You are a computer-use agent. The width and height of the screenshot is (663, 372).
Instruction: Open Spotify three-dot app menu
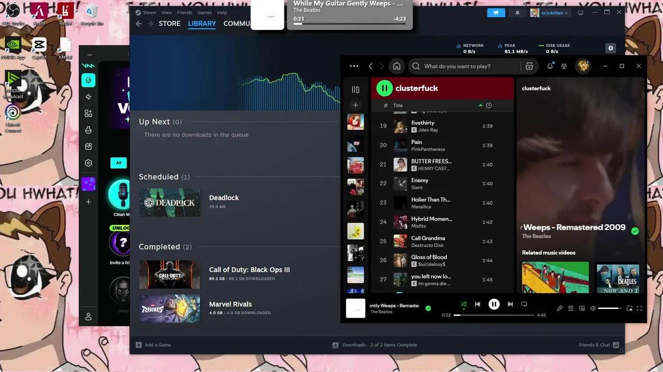coord(354,66)
